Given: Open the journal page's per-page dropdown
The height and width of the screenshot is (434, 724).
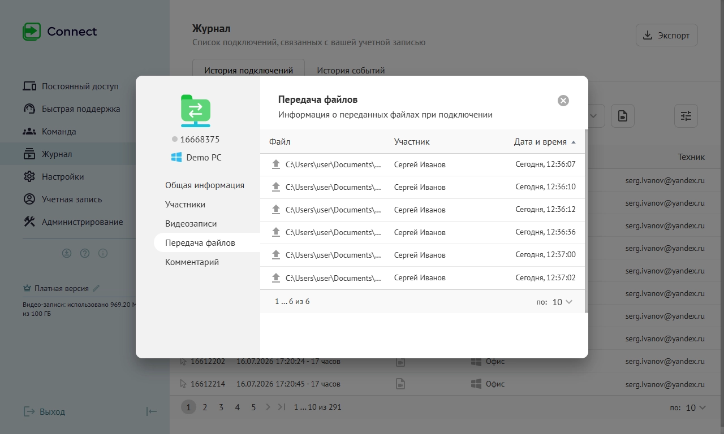Looking at the screenshot, I should [696, 407].
